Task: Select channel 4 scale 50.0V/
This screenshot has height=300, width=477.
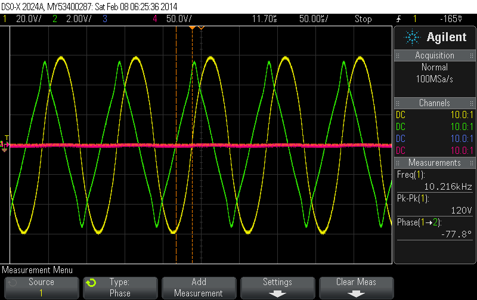Action: tap(179, 19)
